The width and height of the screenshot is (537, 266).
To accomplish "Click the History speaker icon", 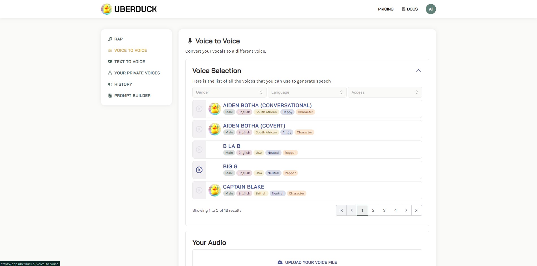I will tap(110, 84).
